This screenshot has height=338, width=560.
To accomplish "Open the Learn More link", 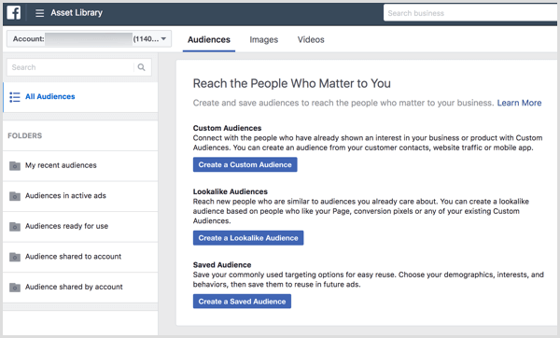I will coord(519,103).
